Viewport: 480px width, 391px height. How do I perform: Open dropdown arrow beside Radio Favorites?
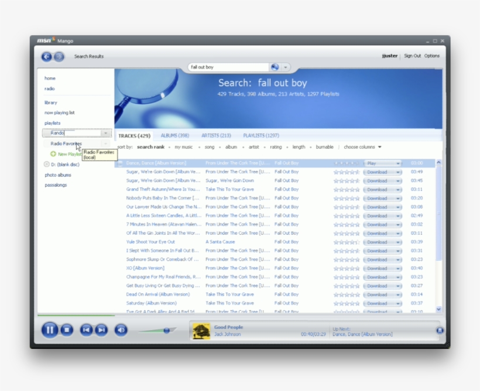(105, 143)
